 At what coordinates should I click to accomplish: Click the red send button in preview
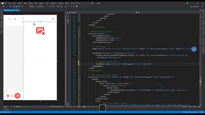(18, 96)
